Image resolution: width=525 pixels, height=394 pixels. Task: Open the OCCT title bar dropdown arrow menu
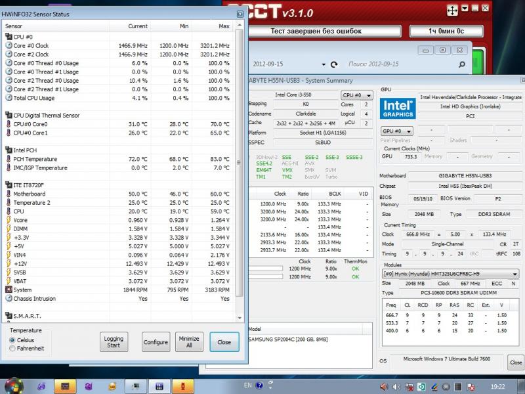point(465,9)
